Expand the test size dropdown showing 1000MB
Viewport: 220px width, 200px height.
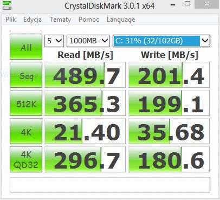coord(88,41)
